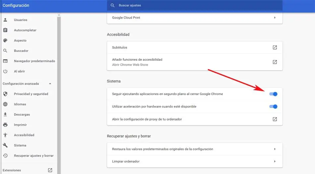Select Recuperar ajustes y borrar in sidebar
This screenshot has width=315, height=174.
34,156
